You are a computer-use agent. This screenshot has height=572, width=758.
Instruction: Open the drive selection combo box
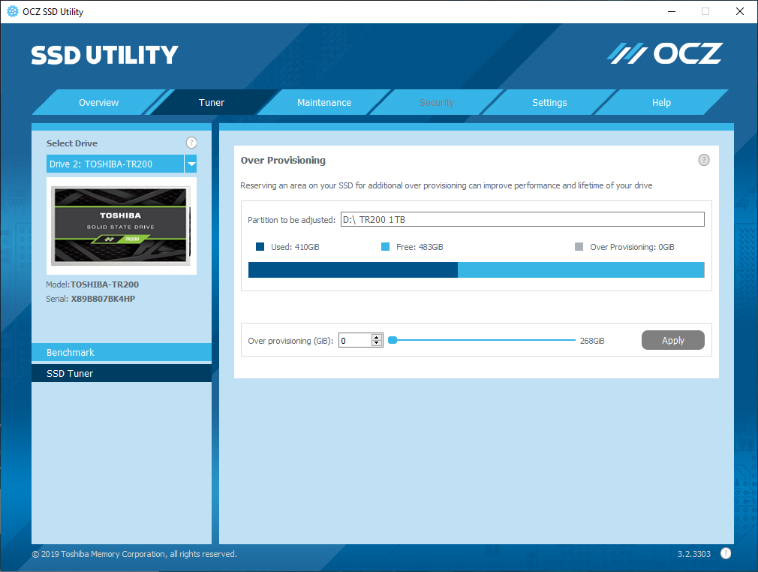[x=116, y=164]
